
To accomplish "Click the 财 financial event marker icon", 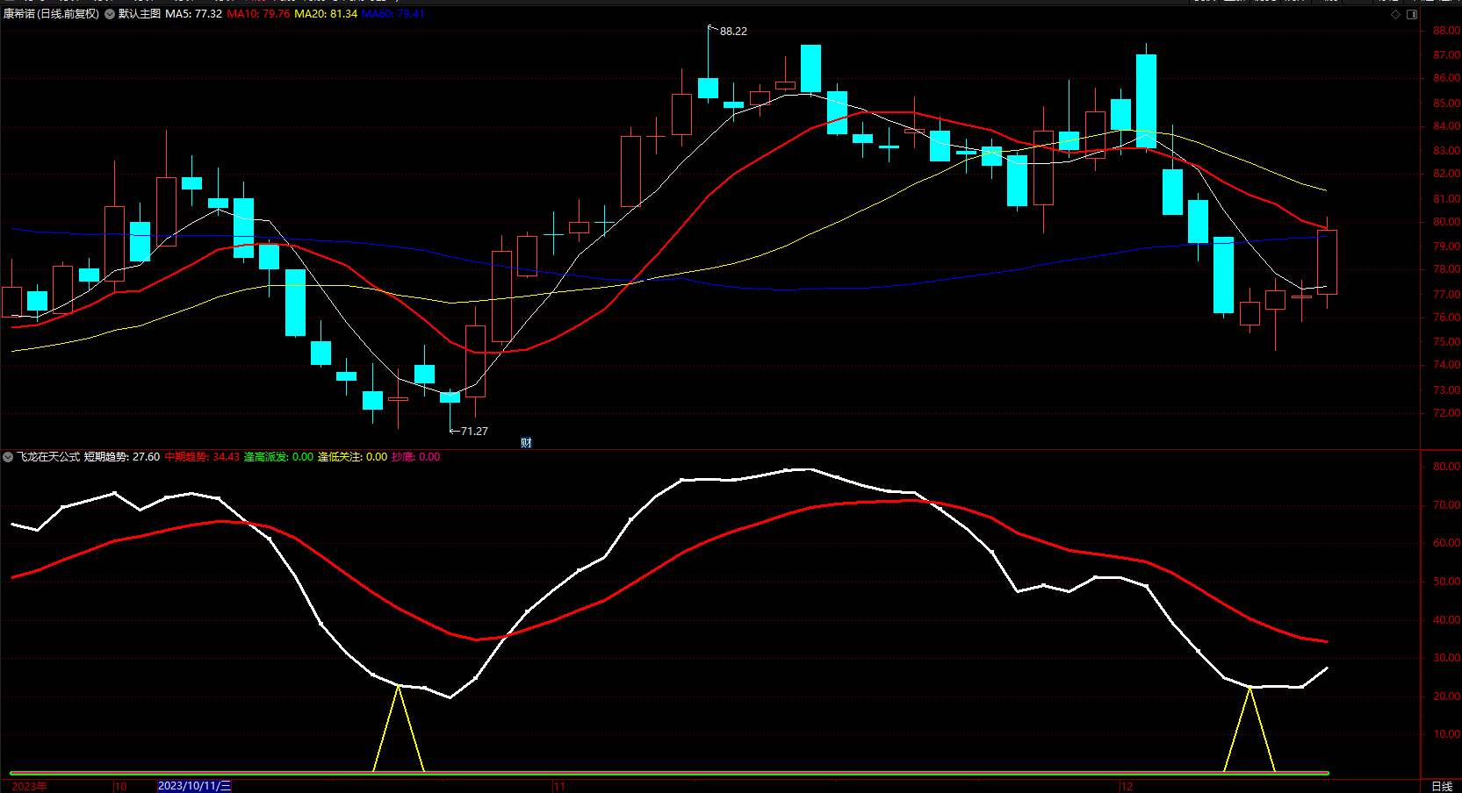I will pyautogui.click(x=526, y=443).
